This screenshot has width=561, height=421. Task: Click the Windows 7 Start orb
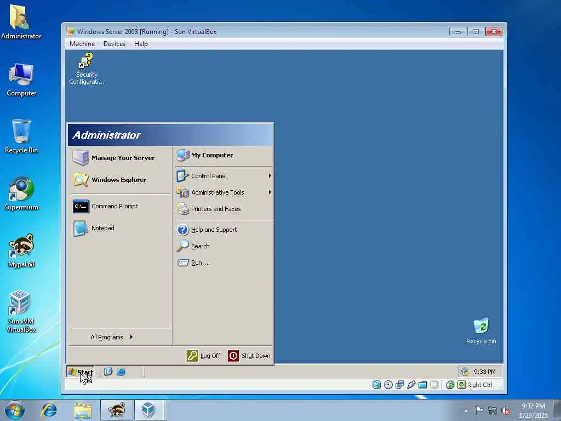[x=15, y=410]
